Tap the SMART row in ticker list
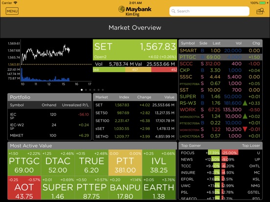This screenshot has width=270, height=202. (x=221, y=51)
